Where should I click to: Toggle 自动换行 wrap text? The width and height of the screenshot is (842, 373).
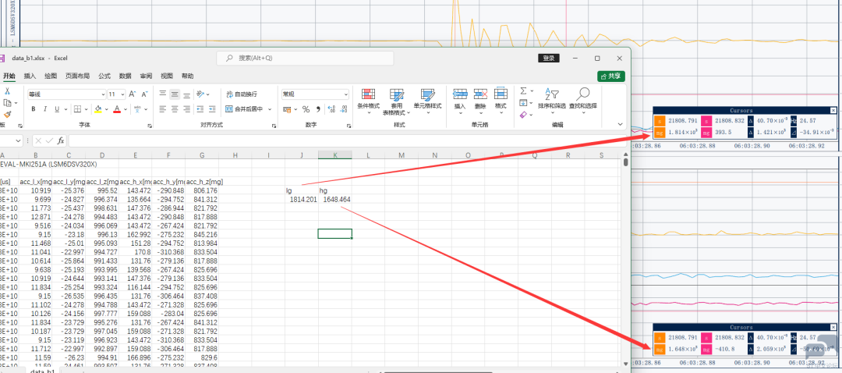coord(242,94)
